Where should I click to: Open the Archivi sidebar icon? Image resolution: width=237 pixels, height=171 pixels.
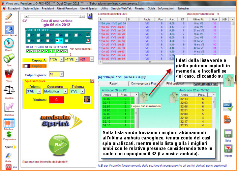pyautogui.click(x=9, y=17)
